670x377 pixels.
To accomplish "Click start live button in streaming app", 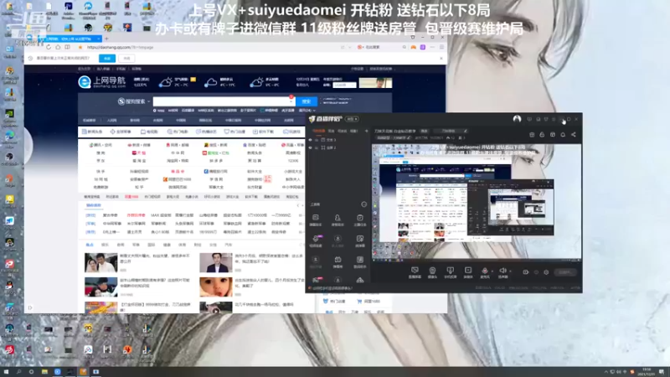I will pos(564,272).
